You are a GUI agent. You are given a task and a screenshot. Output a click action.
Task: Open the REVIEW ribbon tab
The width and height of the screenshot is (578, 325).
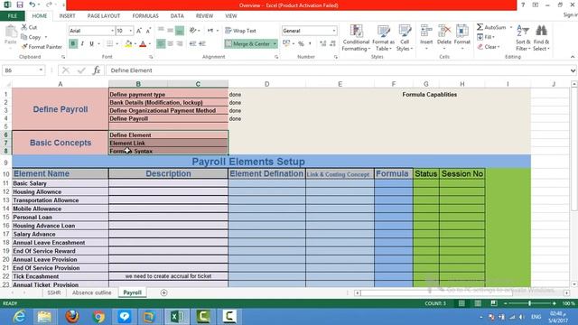tap(204, 16)
